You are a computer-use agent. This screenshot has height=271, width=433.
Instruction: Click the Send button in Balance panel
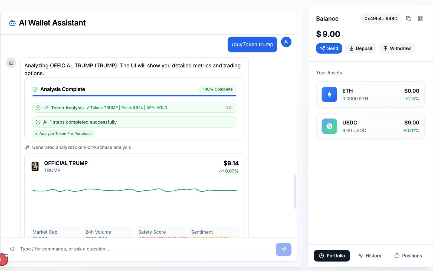coord(329,48)
